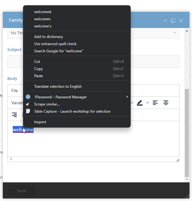The width and height of the screenshot is (192, 201).
Task: Expand the 1Password submenu arrow
Action: pyautogui.click(x=127, y=97)
